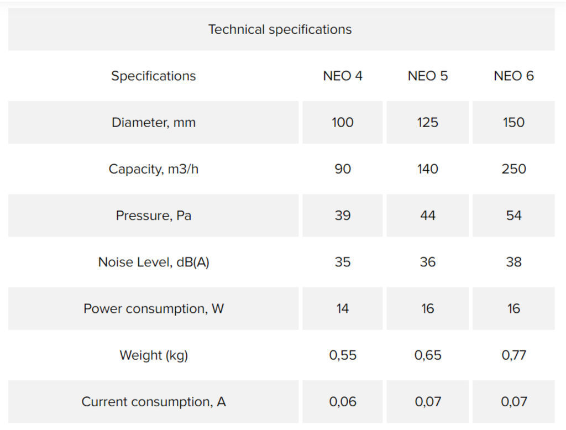Select the NEO 6 column heading
Image resolution: width=566 pixels, height=430 pixels.
click(513, 76)
